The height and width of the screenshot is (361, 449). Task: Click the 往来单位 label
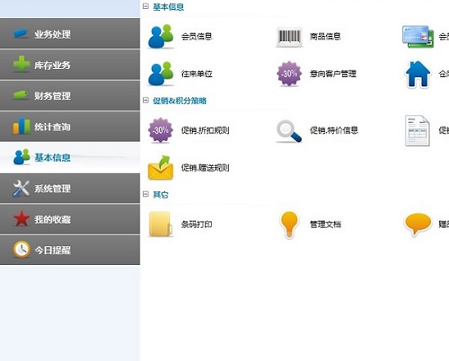[197, 74]
